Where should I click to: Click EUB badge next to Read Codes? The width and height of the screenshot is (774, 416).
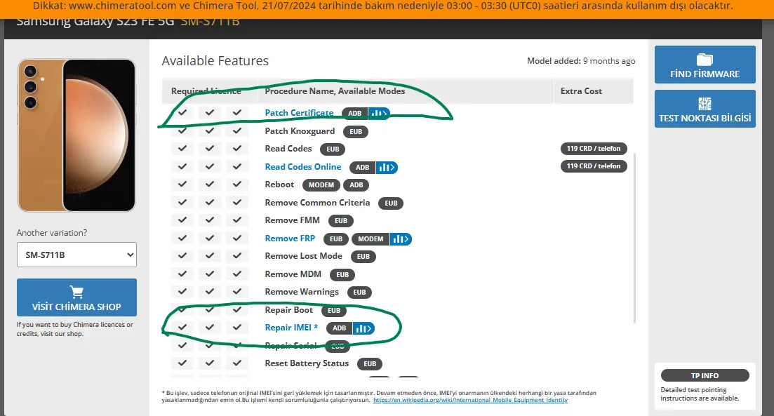[x=333, y=149]
